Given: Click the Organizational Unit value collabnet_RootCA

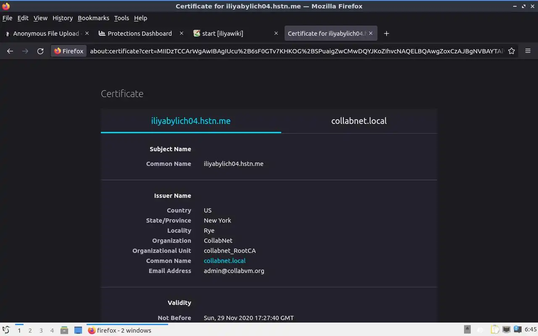Looking at the screenshot, I should click(x=230, y=251).
